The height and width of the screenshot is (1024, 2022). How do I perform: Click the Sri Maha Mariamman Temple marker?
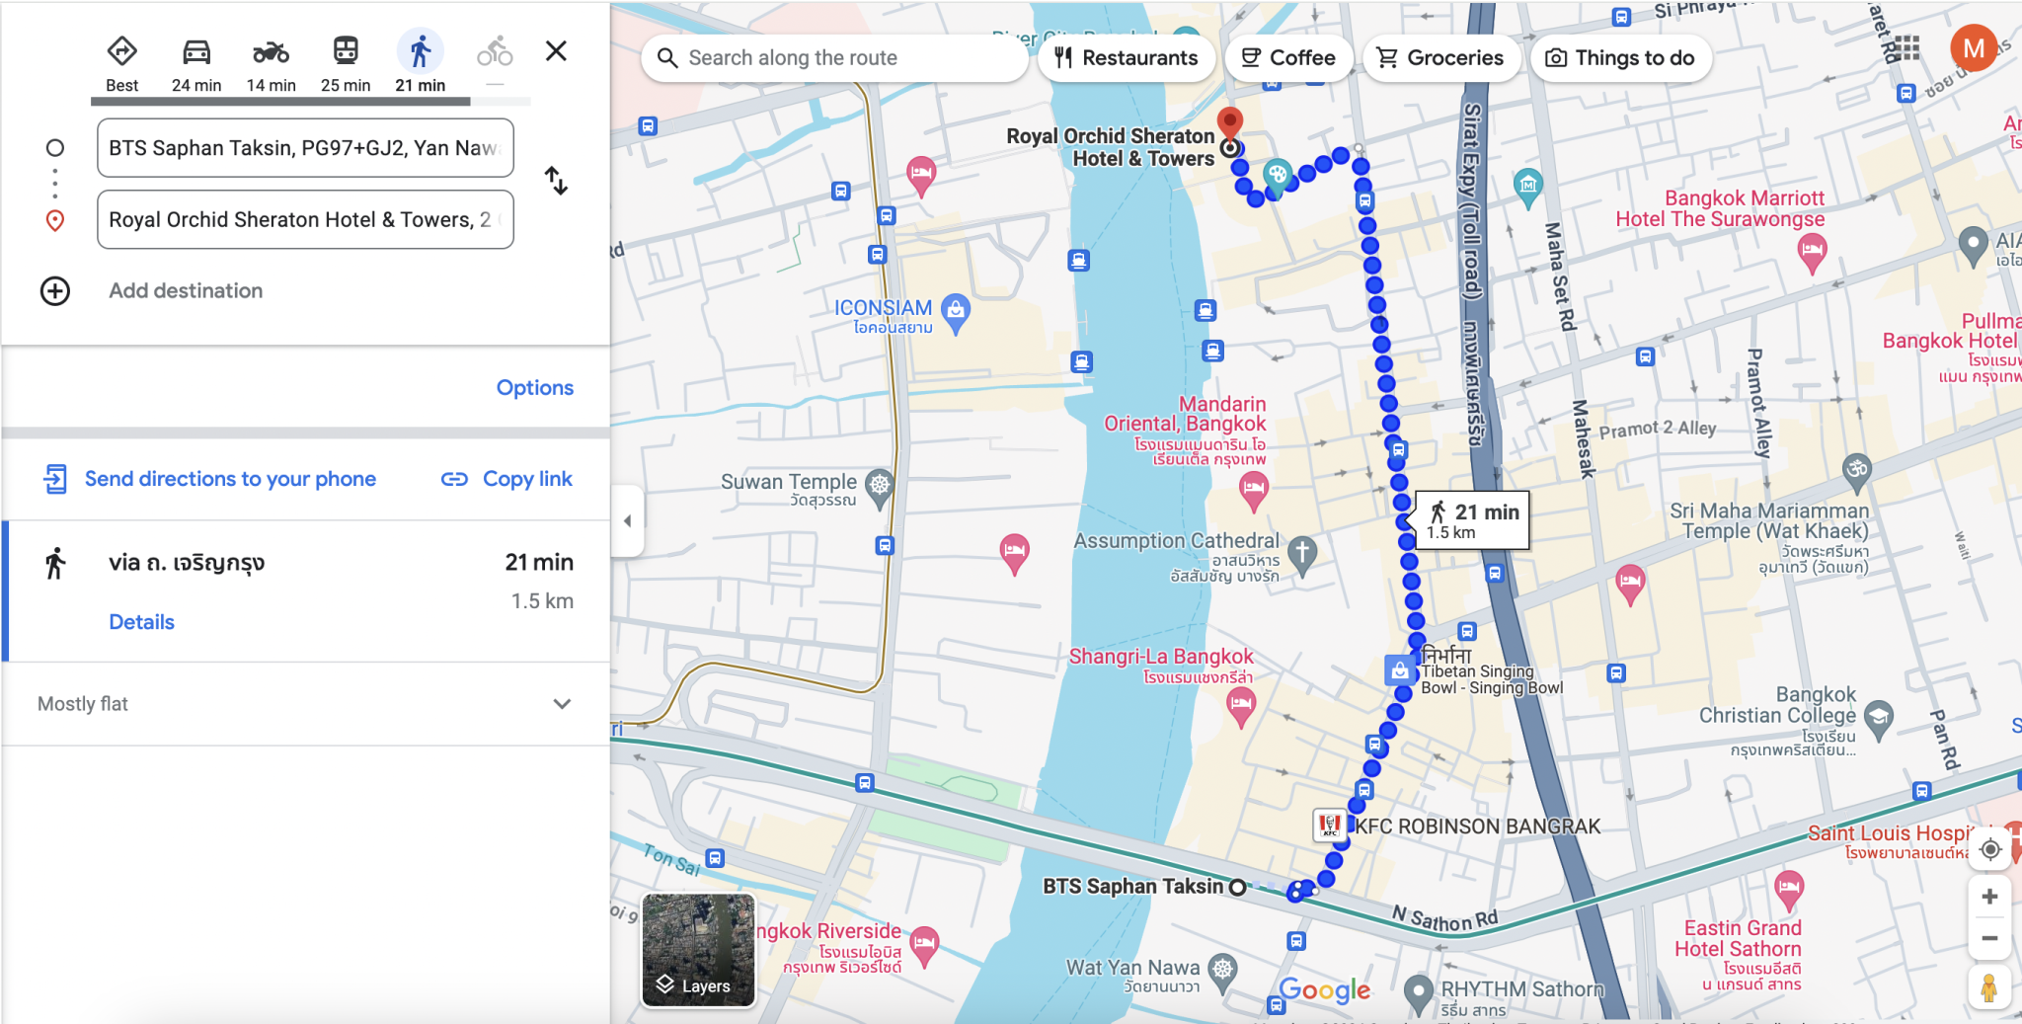tap(1857, 472)
